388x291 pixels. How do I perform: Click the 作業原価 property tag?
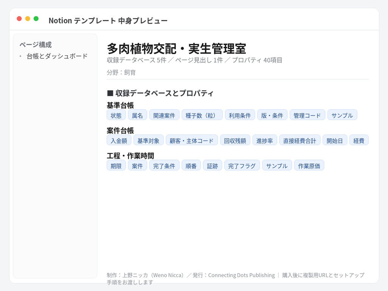(309, 165)
